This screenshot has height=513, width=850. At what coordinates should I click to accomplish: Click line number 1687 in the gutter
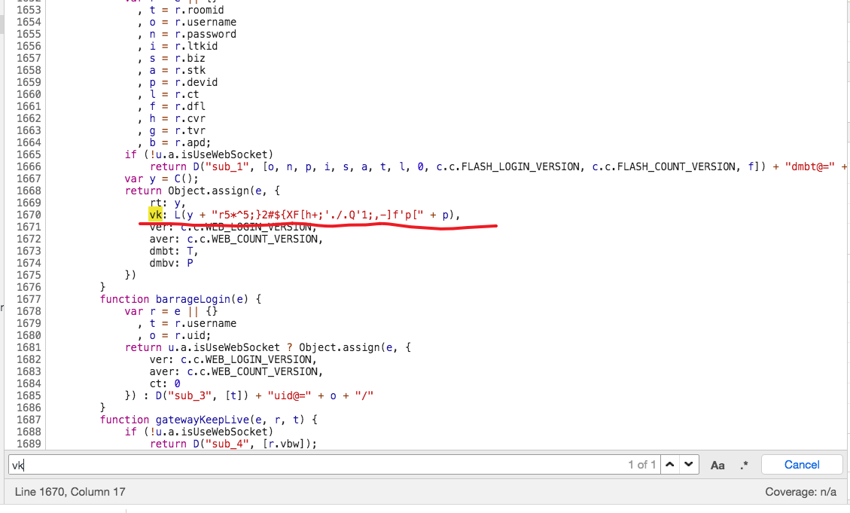pyautogui.click(x=29, y=420)
